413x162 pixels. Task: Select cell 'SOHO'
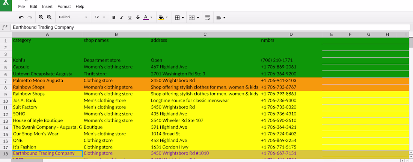(x=47, y=114)
